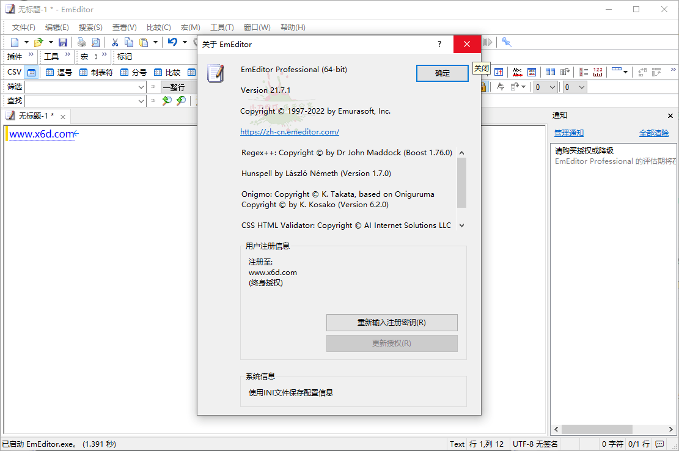Image resolution: width=679 pixels, height=451 pixels.
Task: Toggle the 比较 (compare) CSV mode
Action: click(158, 72)
